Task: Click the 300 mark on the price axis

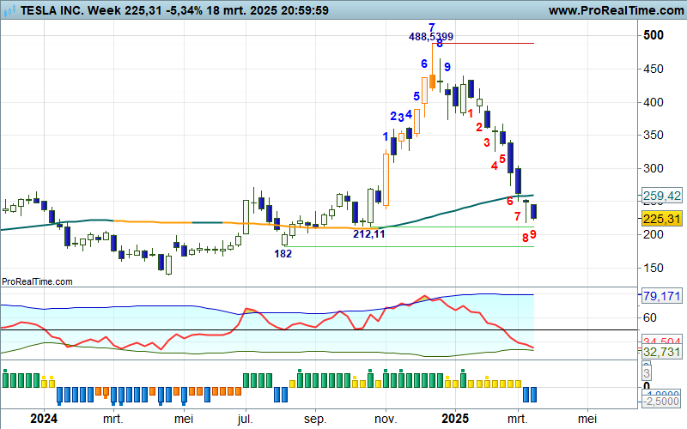Action: click(654, 168)
